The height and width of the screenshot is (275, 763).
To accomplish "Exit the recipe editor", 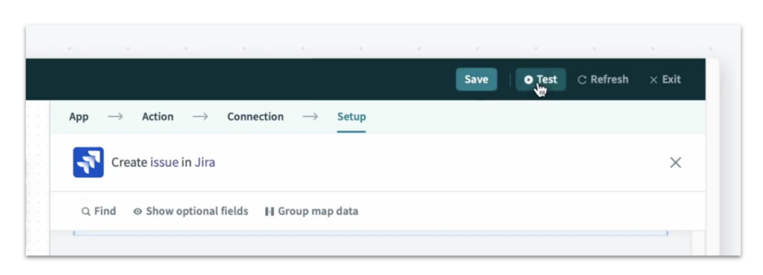I will (x=665, y=80).
